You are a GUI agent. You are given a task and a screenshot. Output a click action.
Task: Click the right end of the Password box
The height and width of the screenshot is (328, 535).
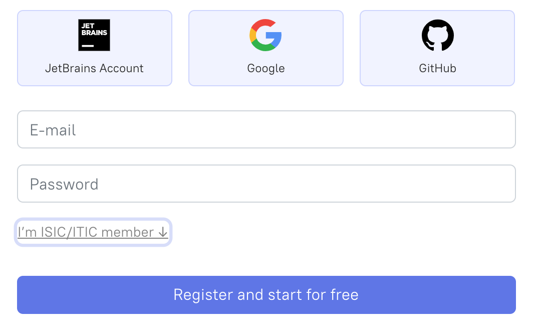pyautogui.click(x=501, y=184)
